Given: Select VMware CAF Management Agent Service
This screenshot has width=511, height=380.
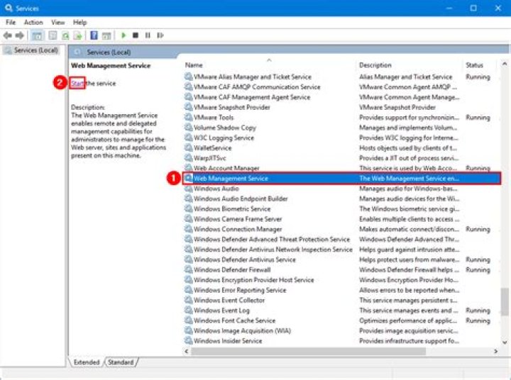Looking at the screenshot, I should pyautogui.click(x=252, y=97).
